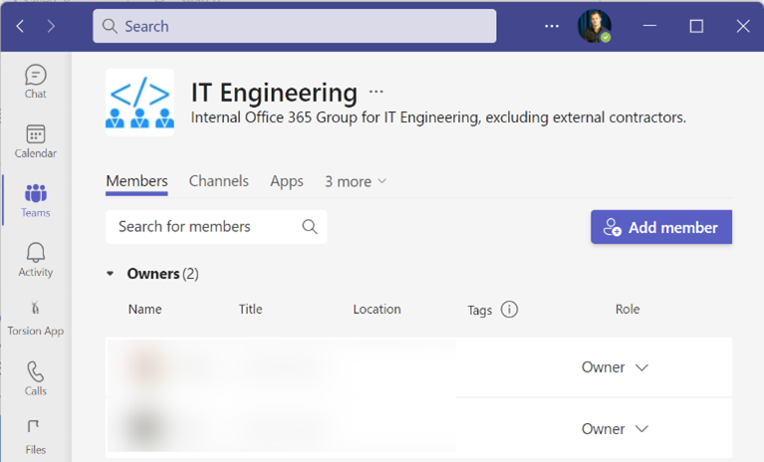Click the Location column header
The height and width of the screenshot is (462, 764).
point(377,309)
